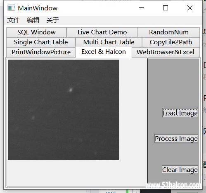Click the MainWindow application icon
The width and height of the screenshot is (206, 193).
11,8
